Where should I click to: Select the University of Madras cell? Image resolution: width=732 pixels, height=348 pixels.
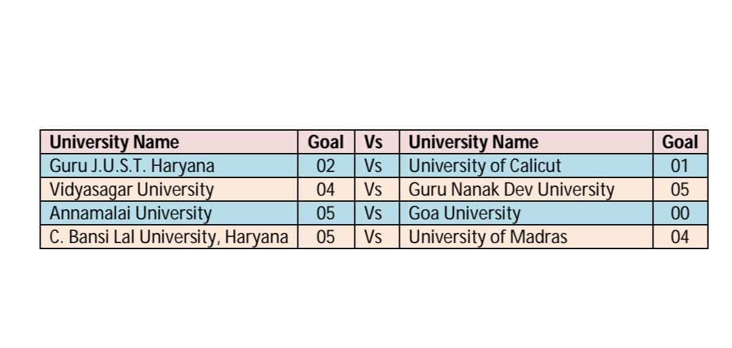tap(526, 237)
